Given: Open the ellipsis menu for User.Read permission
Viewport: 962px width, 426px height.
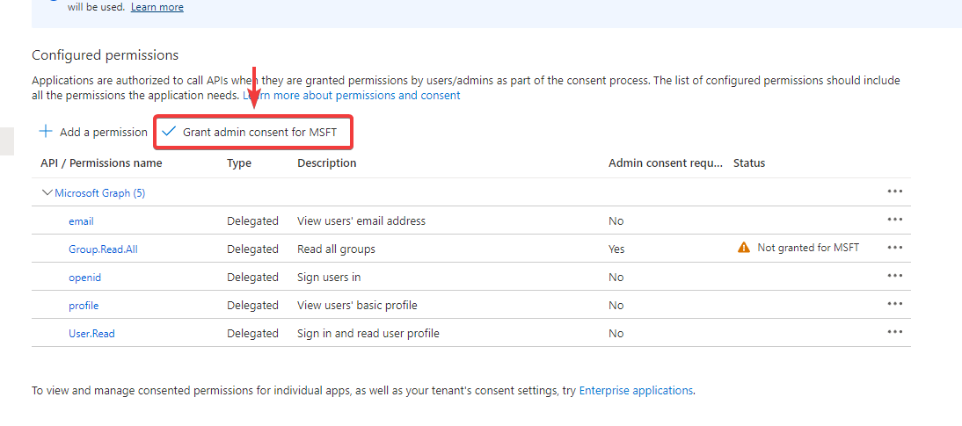Looking at the screenshot, I should click(x=895, y=332).
